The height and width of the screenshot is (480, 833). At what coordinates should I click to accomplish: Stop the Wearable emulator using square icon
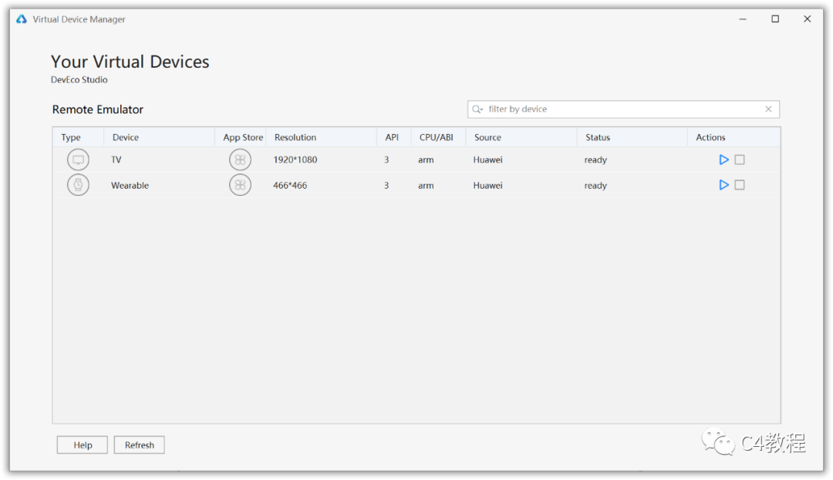tap(740, 185)
